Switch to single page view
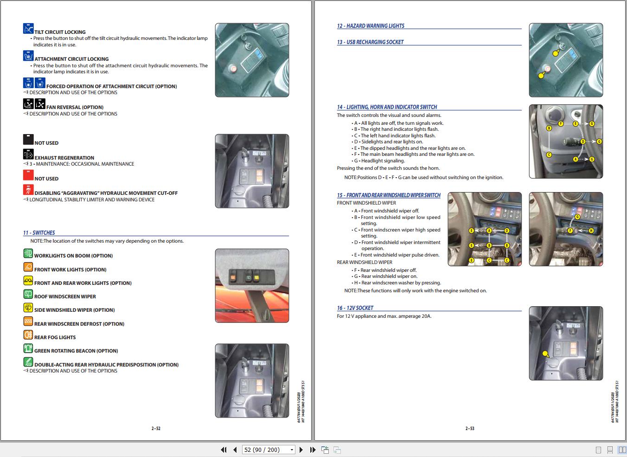Image resolution: width=627 pixels, height=457 pixels. [598, 450]
